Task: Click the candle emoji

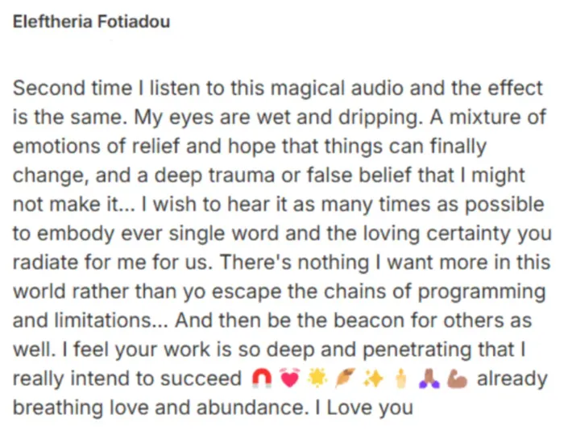Action: [x=401, y=379]
